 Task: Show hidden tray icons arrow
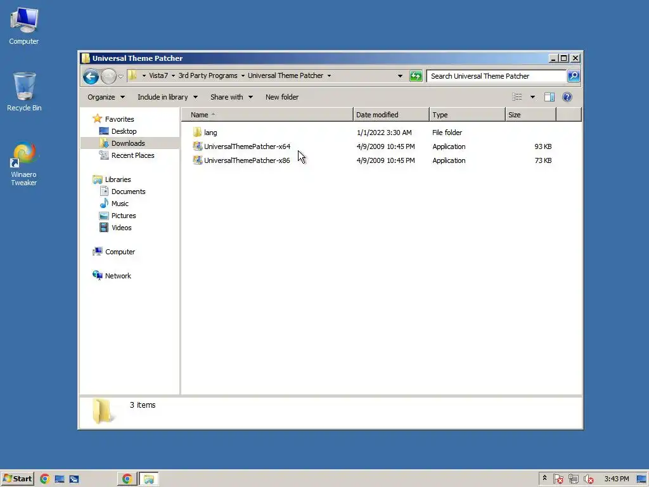(544, 479)
